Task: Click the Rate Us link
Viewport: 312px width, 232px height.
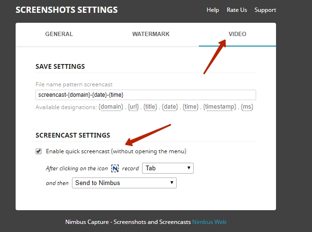Action: pos(237,10)
